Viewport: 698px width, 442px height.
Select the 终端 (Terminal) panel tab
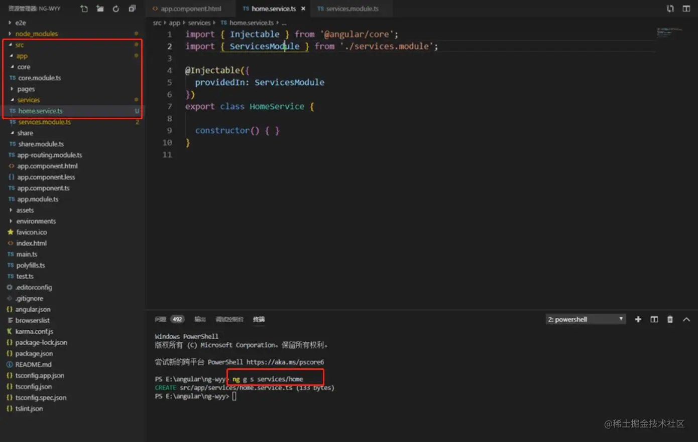[x=259, y=319]
